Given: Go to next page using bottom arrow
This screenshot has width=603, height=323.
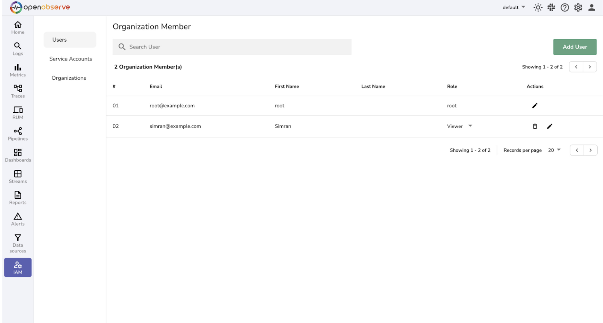Looking at the screenshot, I should [591, 150].
